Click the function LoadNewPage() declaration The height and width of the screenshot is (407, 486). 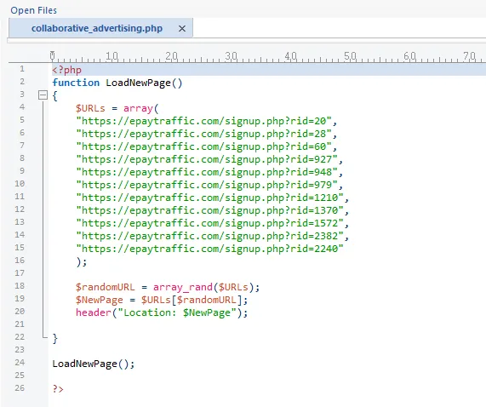(x=117, y=83)
